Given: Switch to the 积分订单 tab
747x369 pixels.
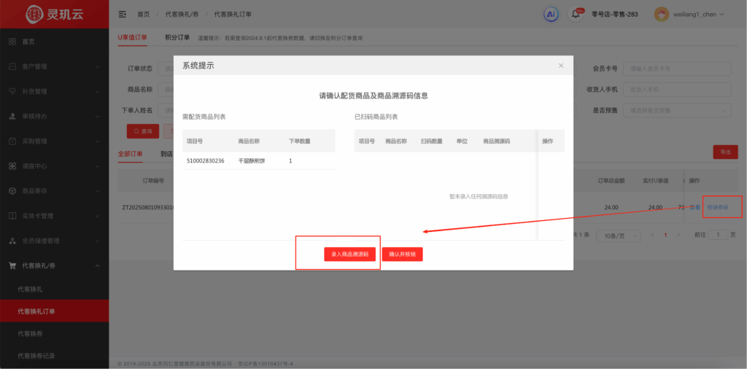Looking at the screenshot, I should tap(177, 37).
